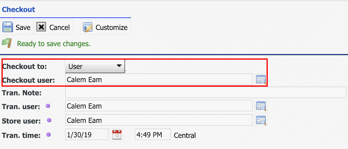This screenshot has width=348, height=149.
Task: Expand the Checkout to dropdown
Action: pyautogui.click(x=95, y=66)
